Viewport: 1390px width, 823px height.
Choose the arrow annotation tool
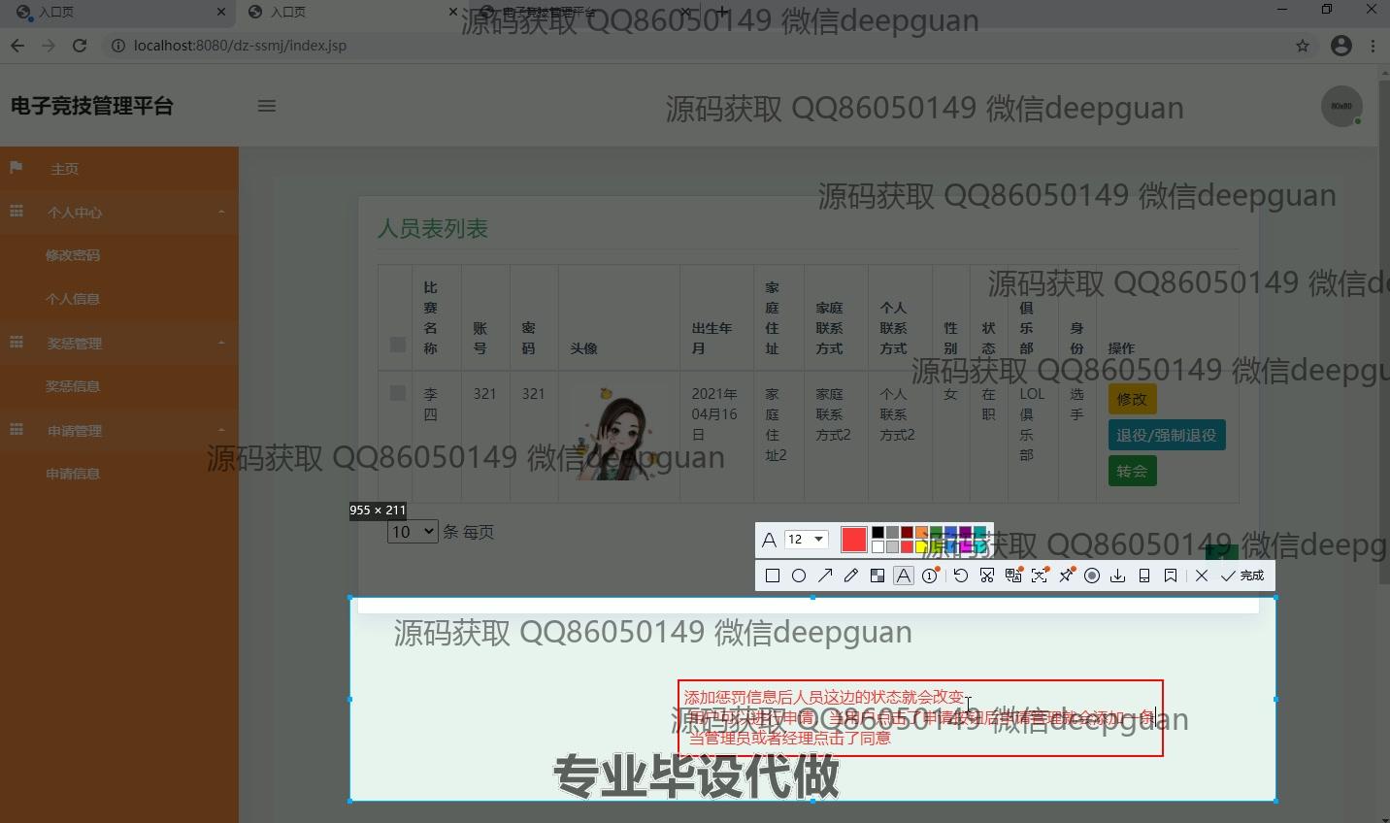825,576
